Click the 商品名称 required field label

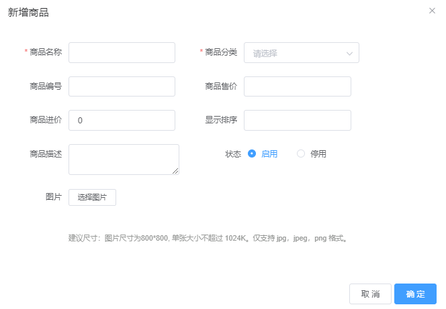[46, 52]
